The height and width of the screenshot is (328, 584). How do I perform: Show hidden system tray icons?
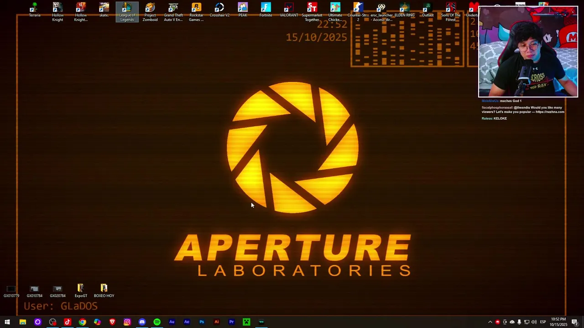490,322
